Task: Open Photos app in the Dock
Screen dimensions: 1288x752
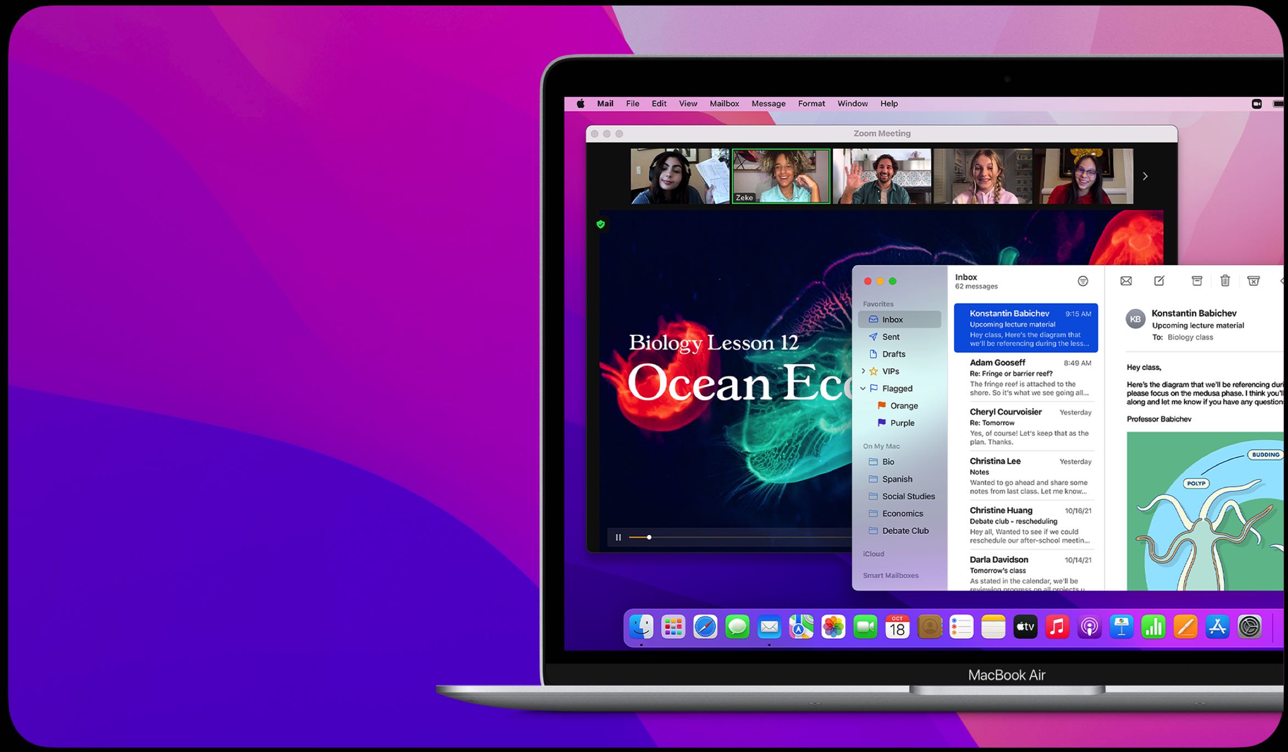Action: click(833, 627)
